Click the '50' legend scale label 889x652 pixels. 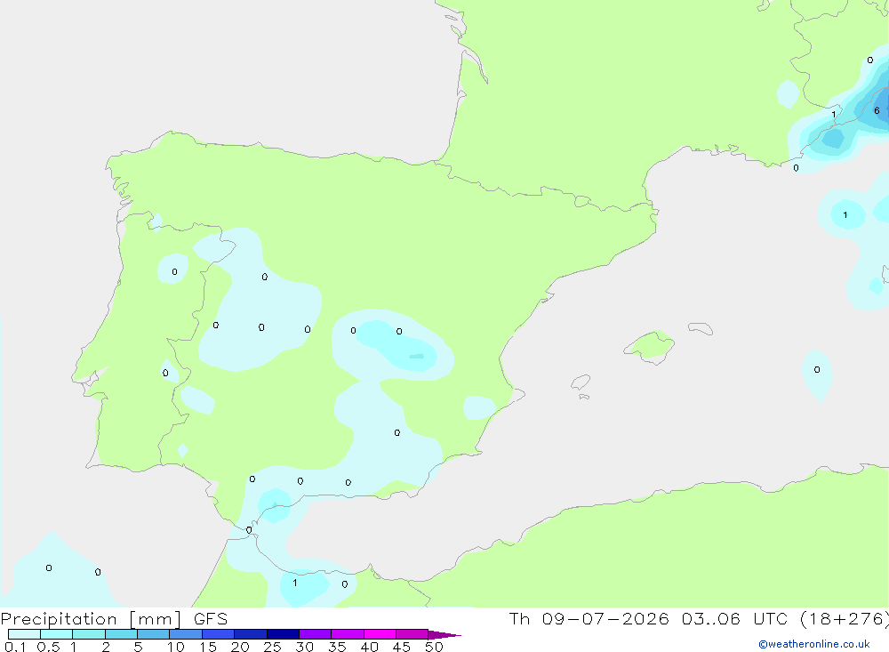[435, 647]
